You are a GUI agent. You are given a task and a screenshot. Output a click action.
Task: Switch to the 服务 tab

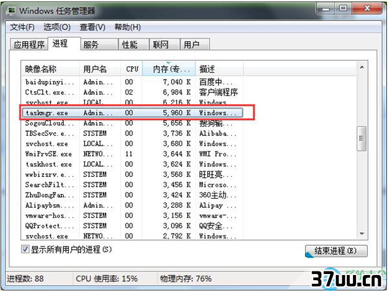pyautogui.click(x=99, y=45)
